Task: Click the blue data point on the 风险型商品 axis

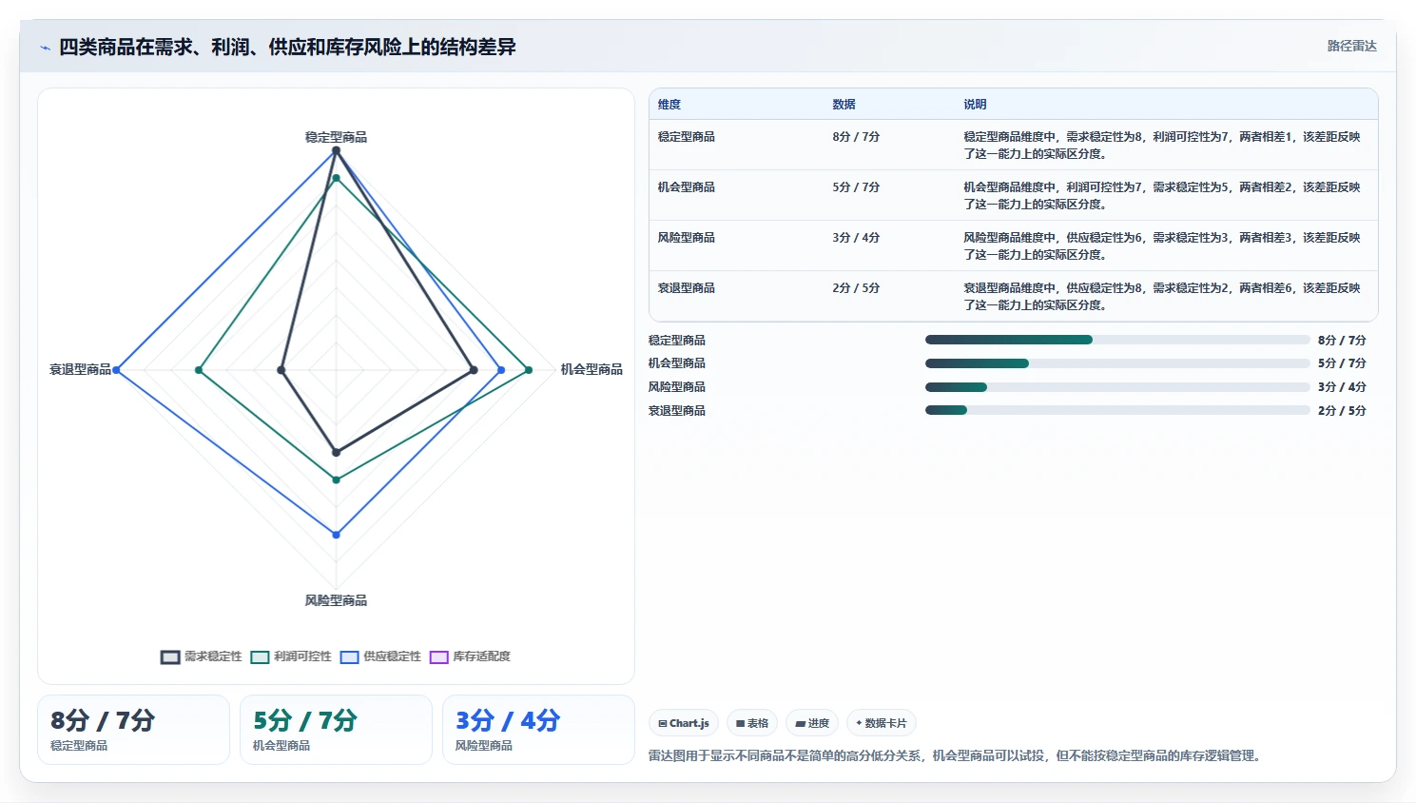Action: [x=336, y=535]
